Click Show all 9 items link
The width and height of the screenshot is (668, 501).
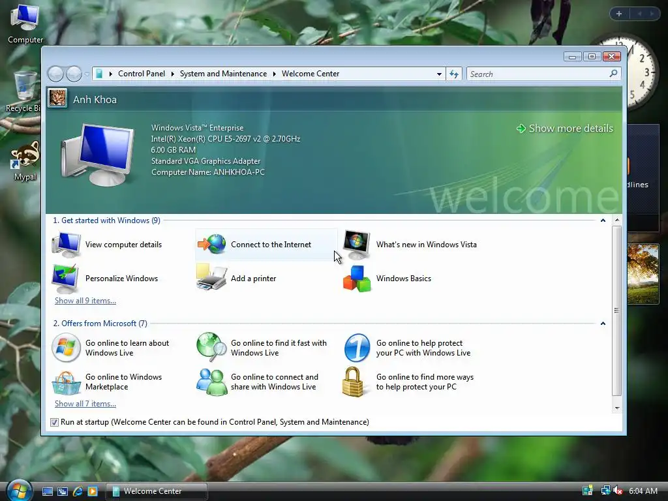(85, 301)
